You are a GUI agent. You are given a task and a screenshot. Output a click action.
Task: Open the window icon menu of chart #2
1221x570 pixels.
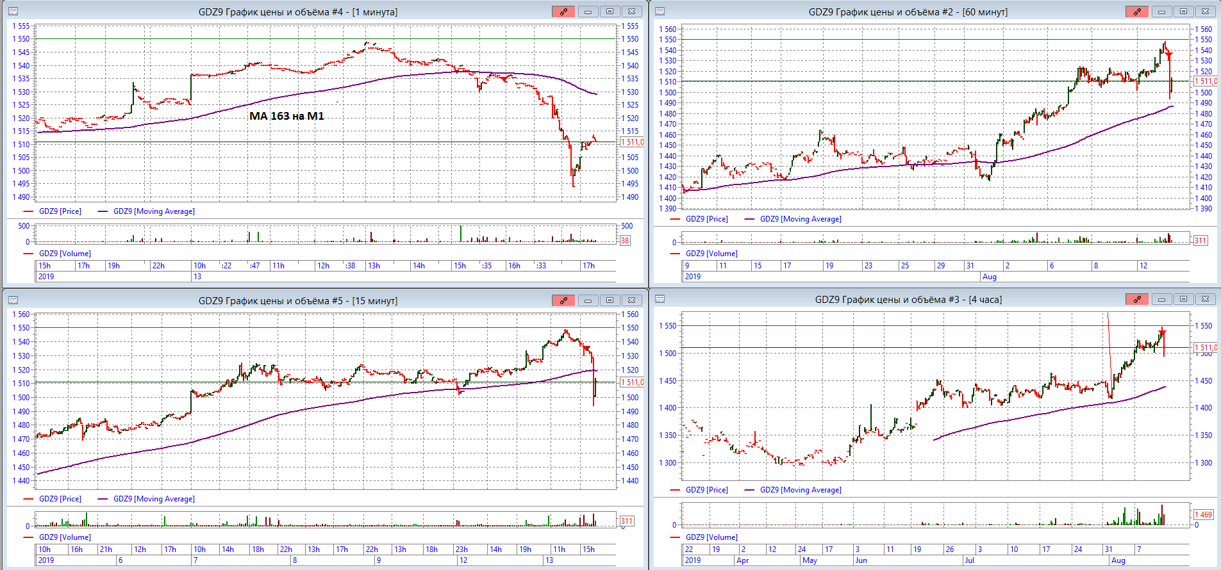pos(660,12)
